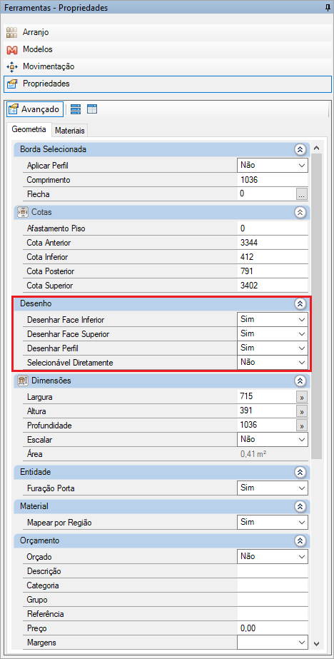Open the Desenhar Face Inferior dropdown
334x659 pixels.
(272, 319)
